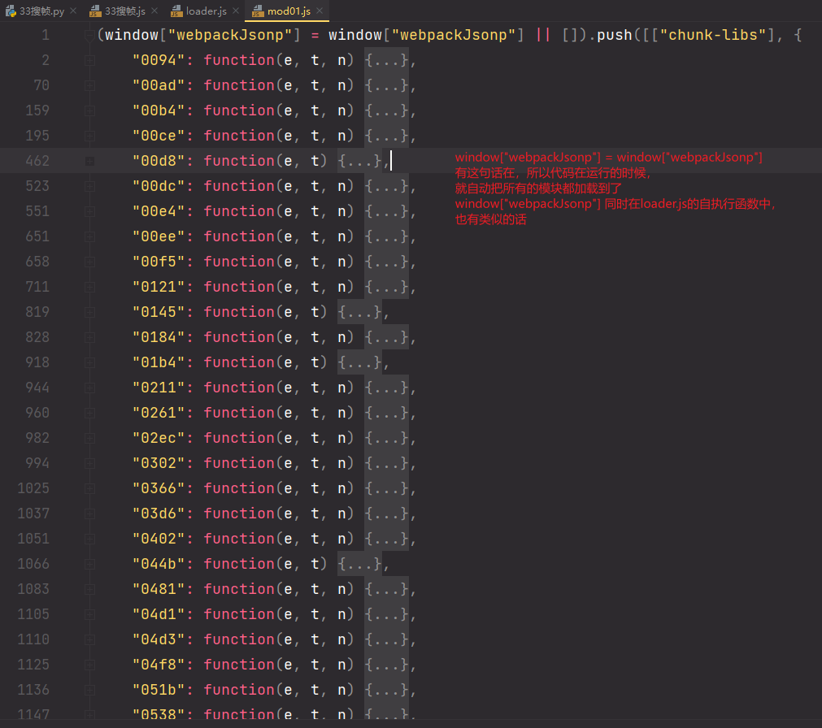Unfold the {...} body of "00d8" function

pyautogui.click(x=359, y=161)
